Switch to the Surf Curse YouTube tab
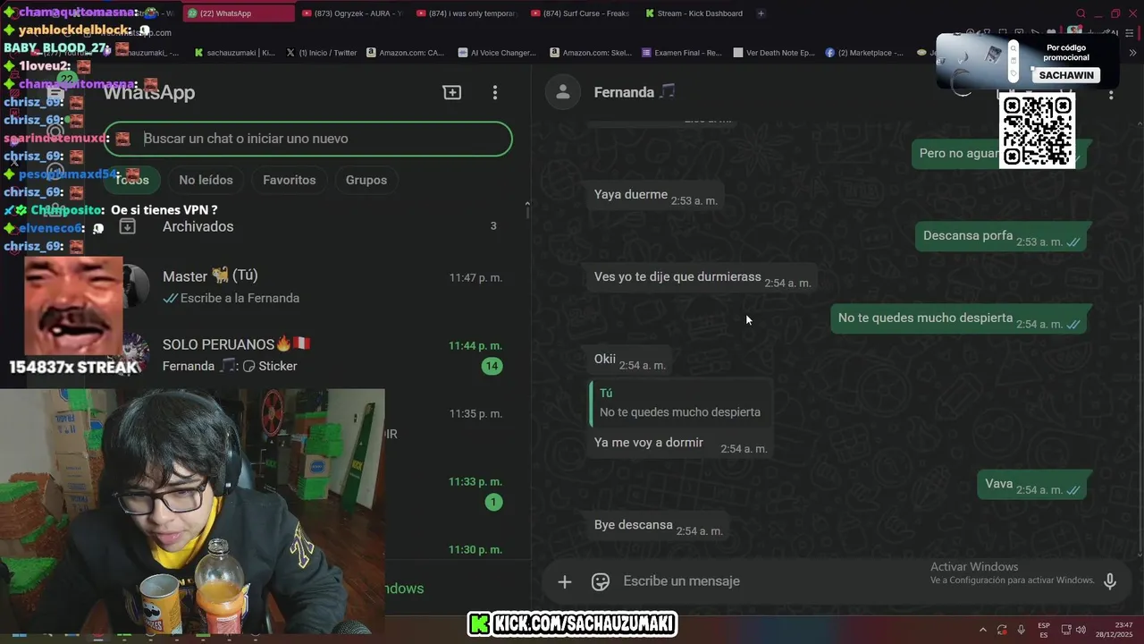1144x644 pixels. point(579,13)
